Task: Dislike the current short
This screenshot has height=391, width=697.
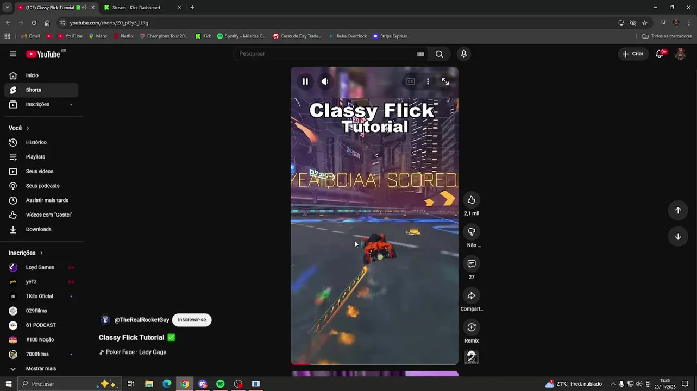Action: point(472,232)
